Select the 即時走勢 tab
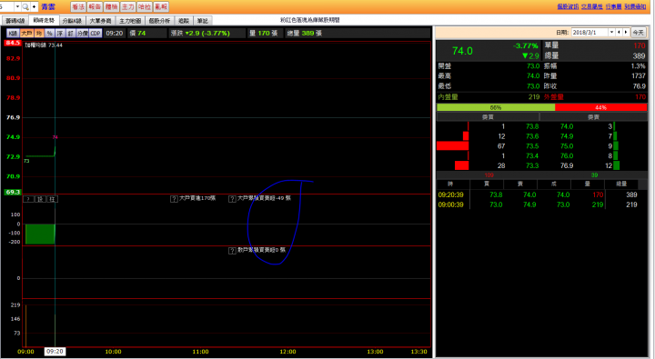This screenshot has height=359, width=655. click(x=44, y=20)
